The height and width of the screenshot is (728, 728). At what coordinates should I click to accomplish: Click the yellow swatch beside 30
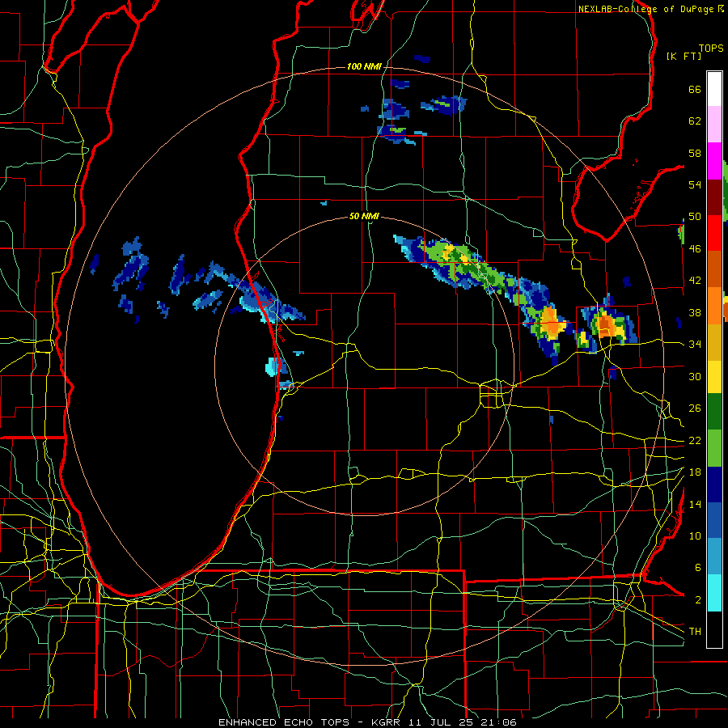click(714, 377)
